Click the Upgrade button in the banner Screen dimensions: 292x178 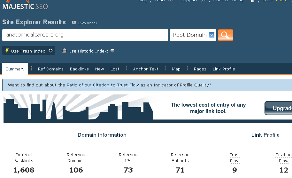(278, 108)
